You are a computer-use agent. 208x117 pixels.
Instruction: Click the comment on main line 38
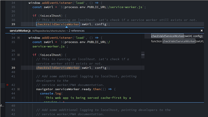pyautogui.click(x=117, y=20)
